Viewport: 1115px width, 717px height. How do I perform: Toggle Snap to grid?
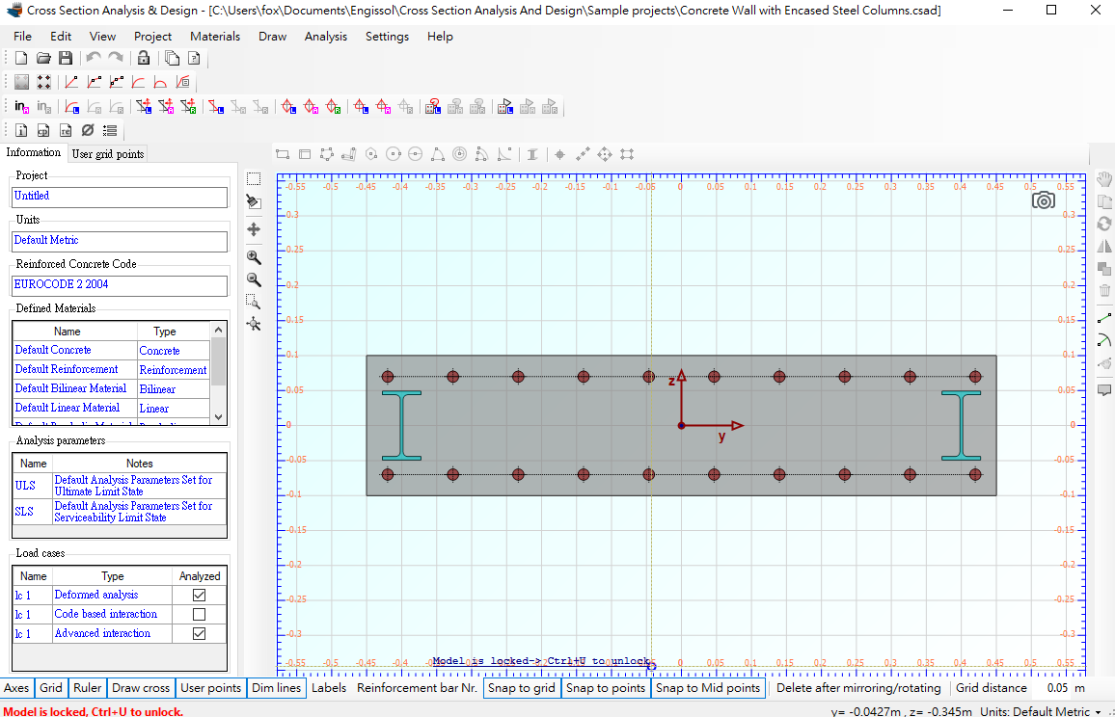tap(521, 688)
